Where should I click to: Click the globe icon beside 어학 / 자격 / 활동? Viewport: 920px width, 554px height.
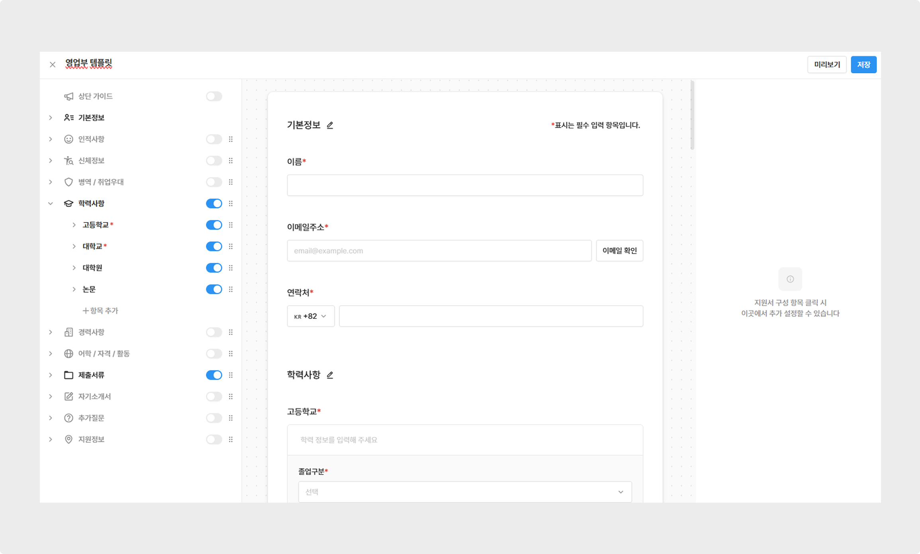[x=69, y=354]
